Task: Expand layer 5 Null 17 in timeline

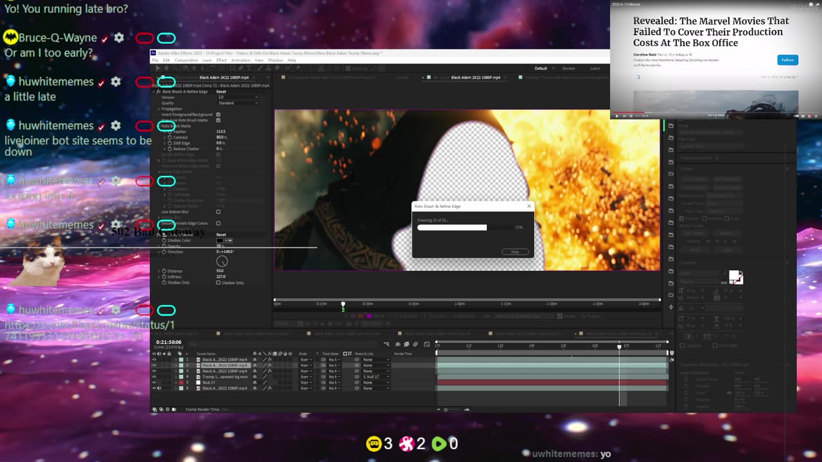Action: tap(176, 382)
